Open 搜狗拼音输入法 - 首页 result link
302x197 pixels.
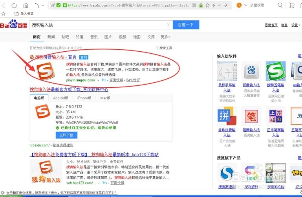click(x=56, y=57)
